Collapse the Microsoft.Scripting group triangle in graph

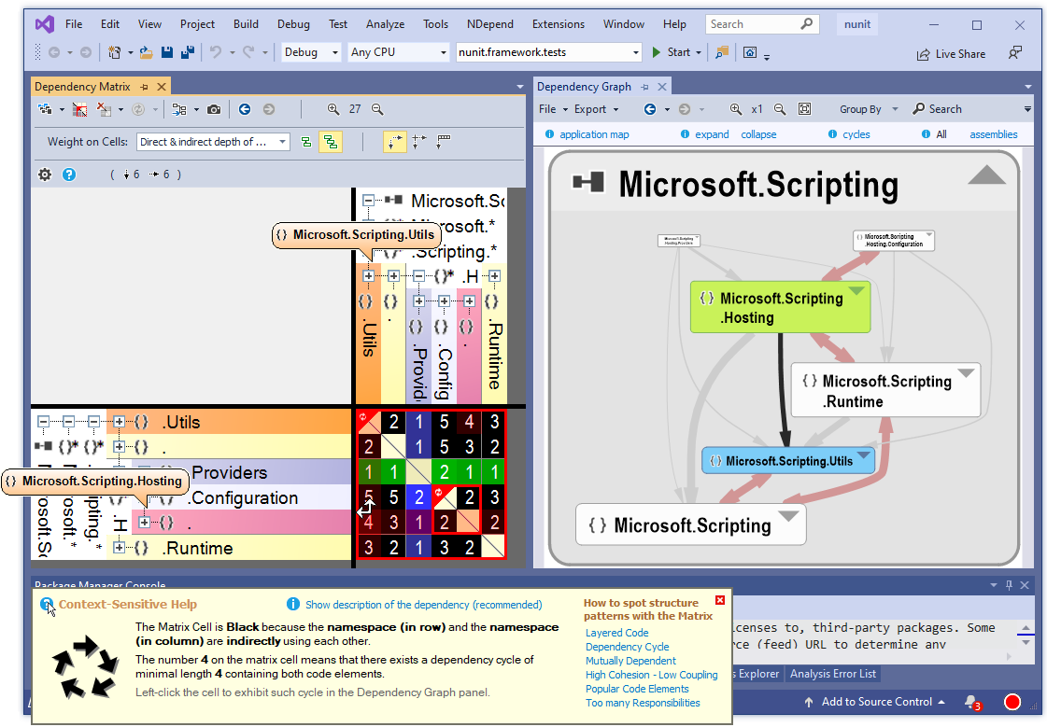click(986, 175)
